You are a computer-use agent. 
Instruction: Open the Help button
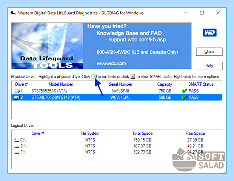pos(209,66)
